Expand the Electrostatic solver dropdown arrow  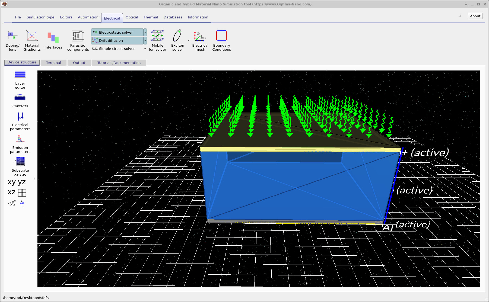click(x=145, y=33)
